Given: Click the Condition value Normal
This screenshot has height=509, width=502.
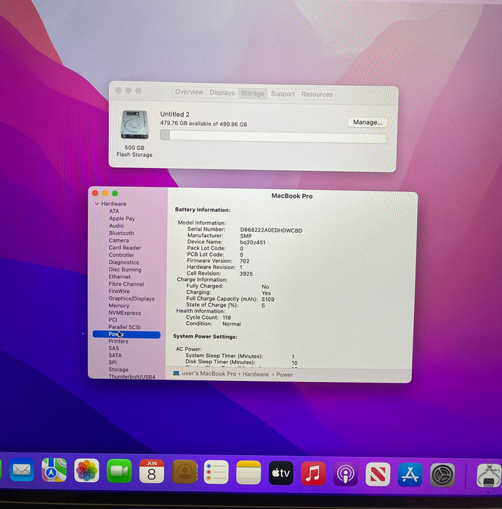Looking at the screenshot, I should (232, 324).
